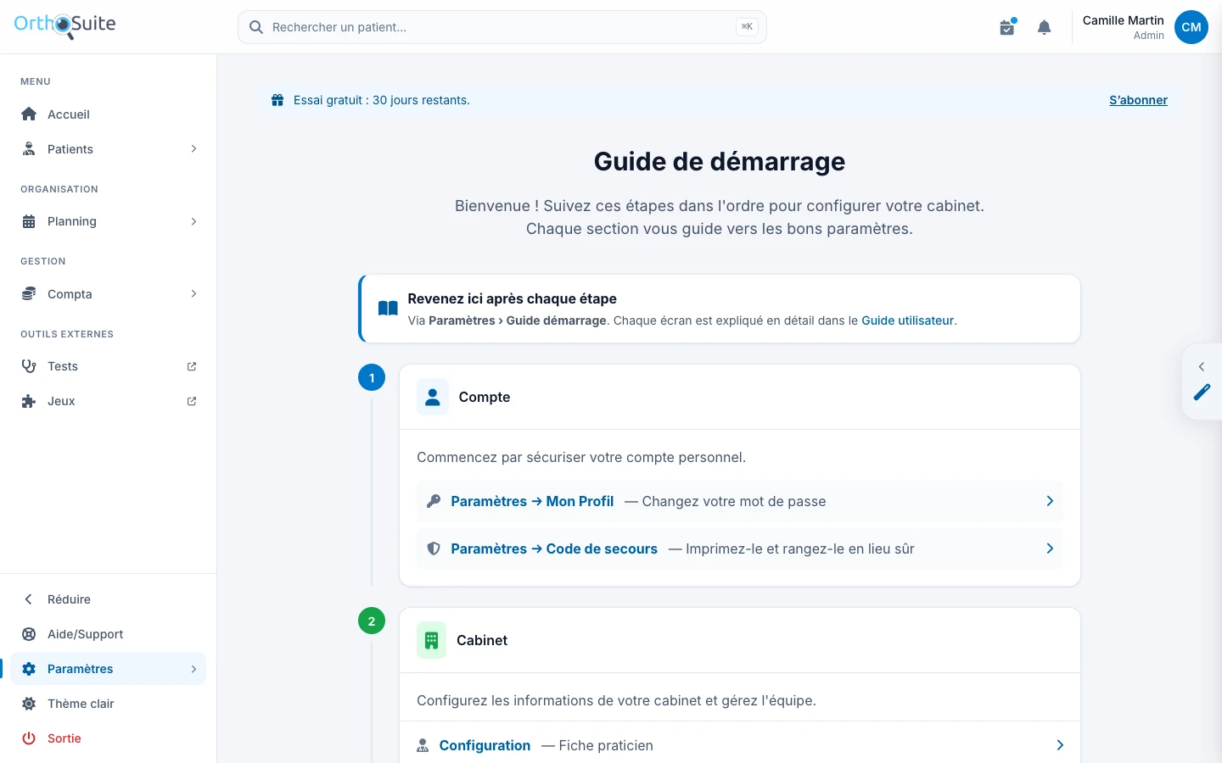Open the Guide utilisateur link
Screen dimensions: 1222x763
(908, 320)
